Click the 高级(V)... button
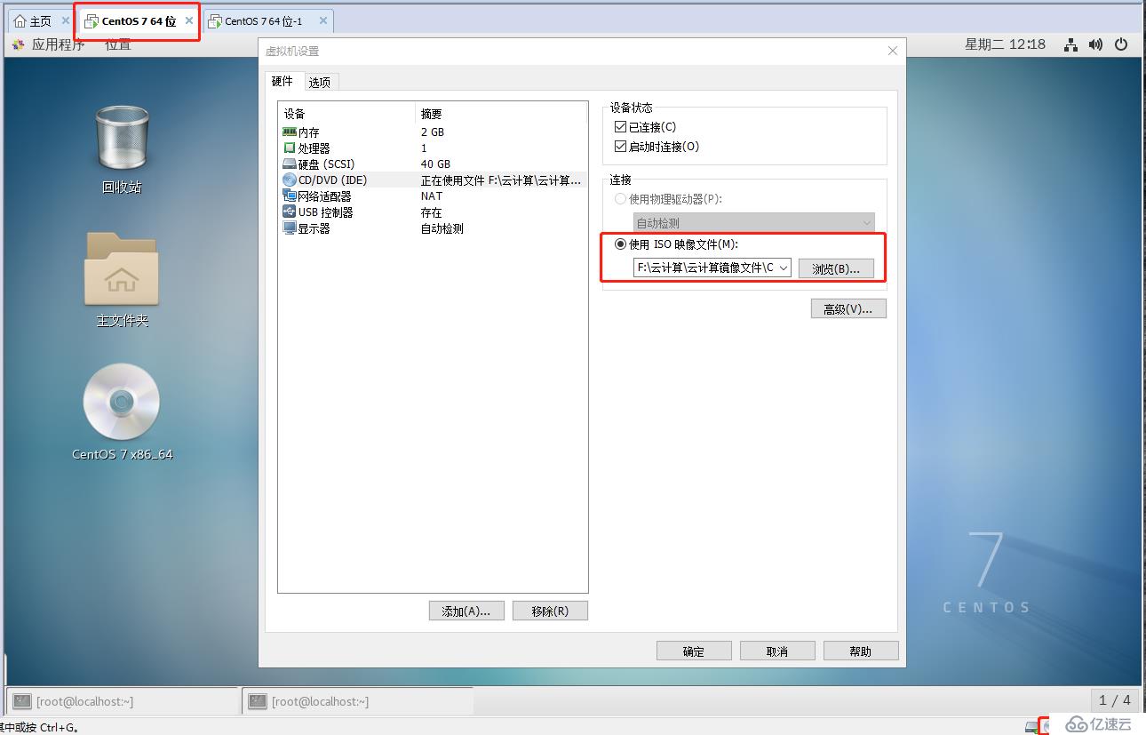Viewport: 1146px width, 735px height. pyautogui.click(x=848, y=308)
